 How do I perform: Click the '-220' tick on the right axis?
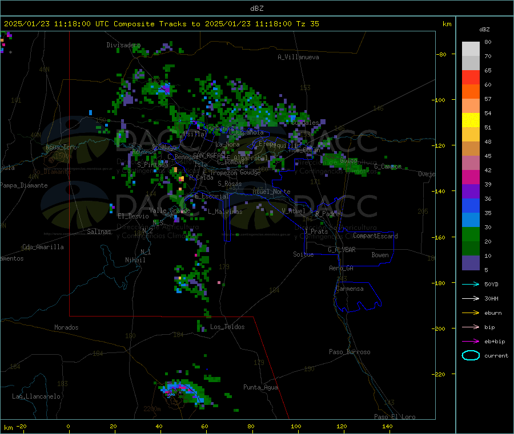point(440,374)
